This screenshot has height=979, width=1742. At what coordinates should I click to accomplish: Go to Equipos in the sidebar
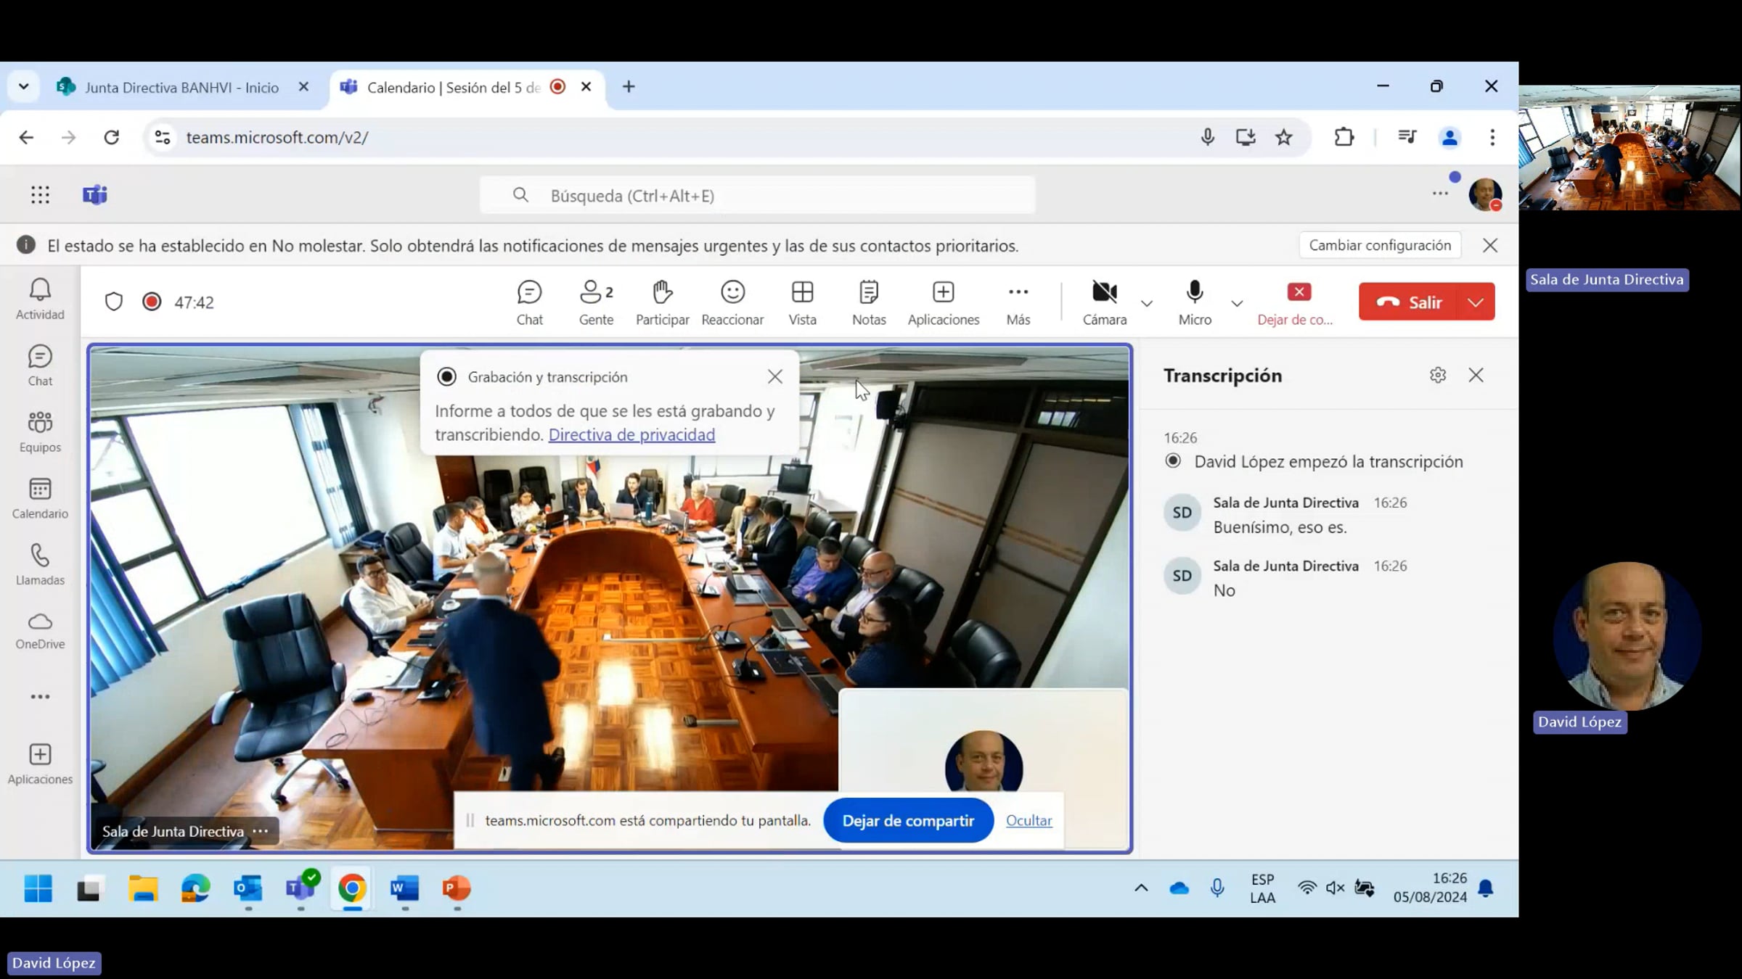point(40,432)
